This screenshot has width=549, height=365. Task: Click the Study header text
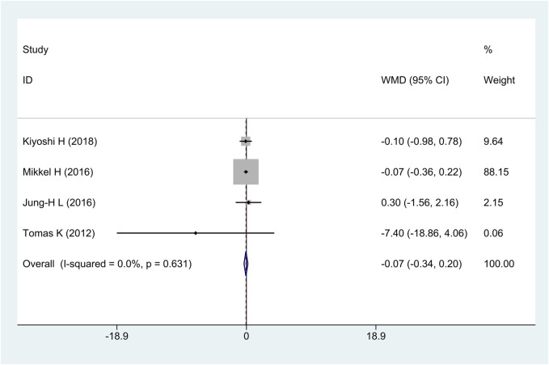pyautogui.click(x=36, y=49)
